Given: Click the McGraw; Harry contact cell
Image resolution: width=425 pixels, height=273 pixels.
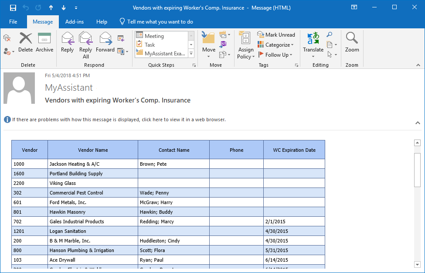Looking at the screenshot, I should coord(174,202).
